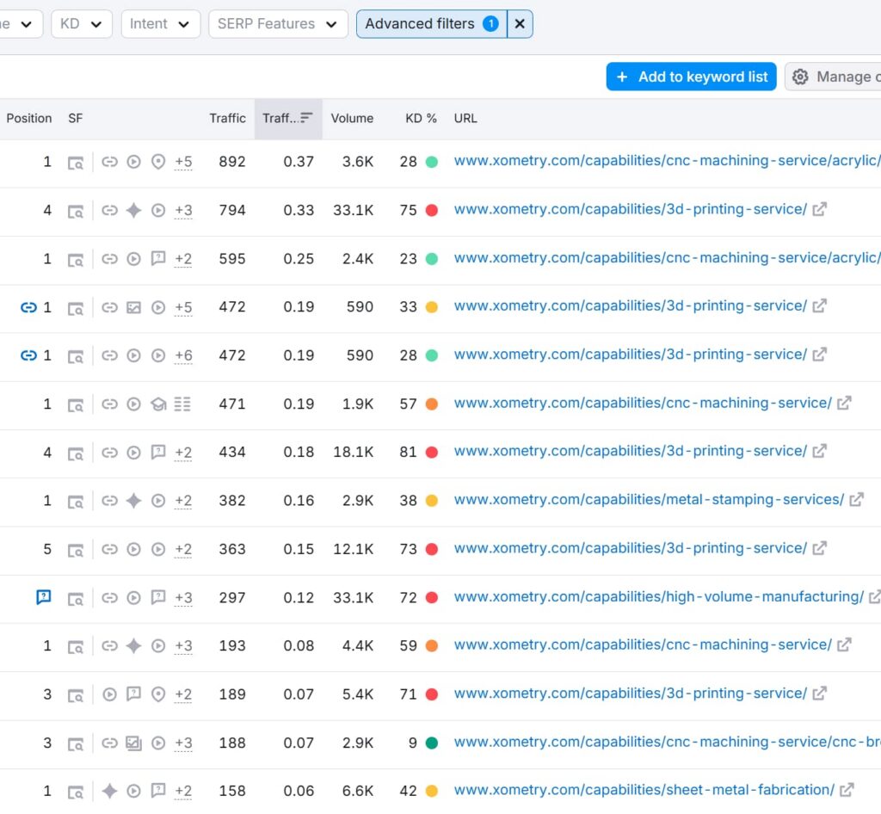Image resolution: width=881 pixels, height=814 pixels.
Task: Click AI overview star icon in the 794 traffic row
Action: [133, 210]
